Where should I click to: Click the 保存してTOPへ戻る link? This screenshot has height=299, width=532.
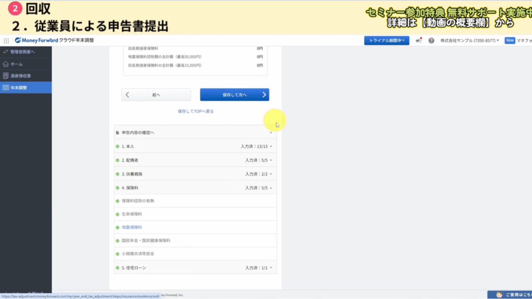195,111
